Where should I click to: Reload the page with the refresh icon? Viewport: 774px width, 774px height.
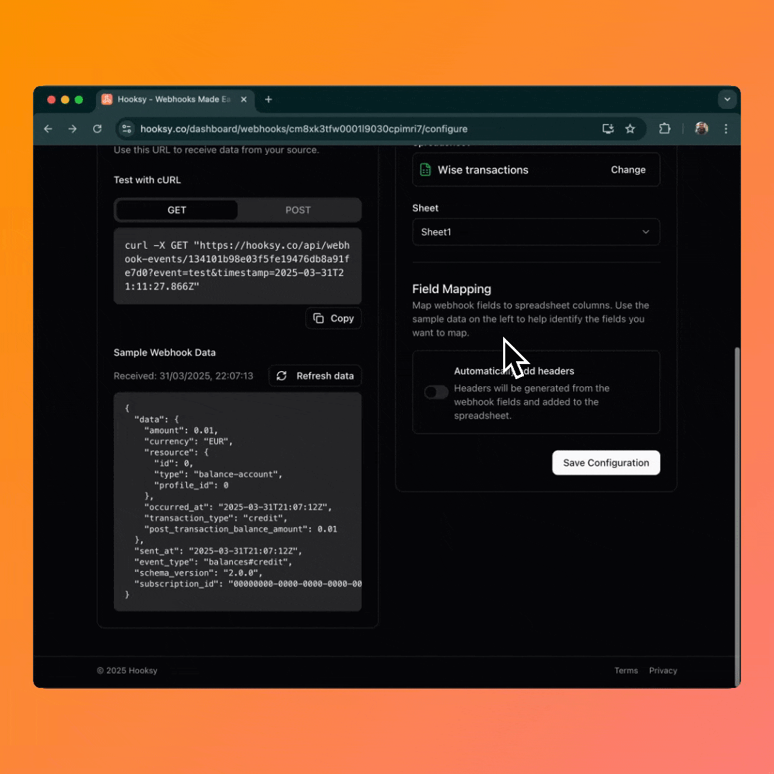pyautogui.click(x=97, y=129)
